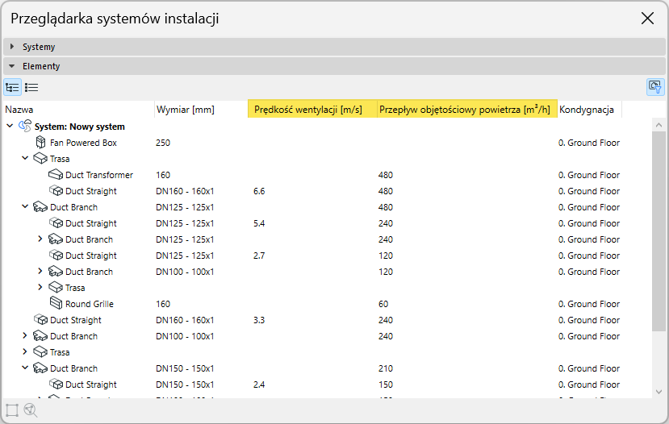
Task: Click the 5.4 ventilation speed value
Action: [x=259, y=223]
